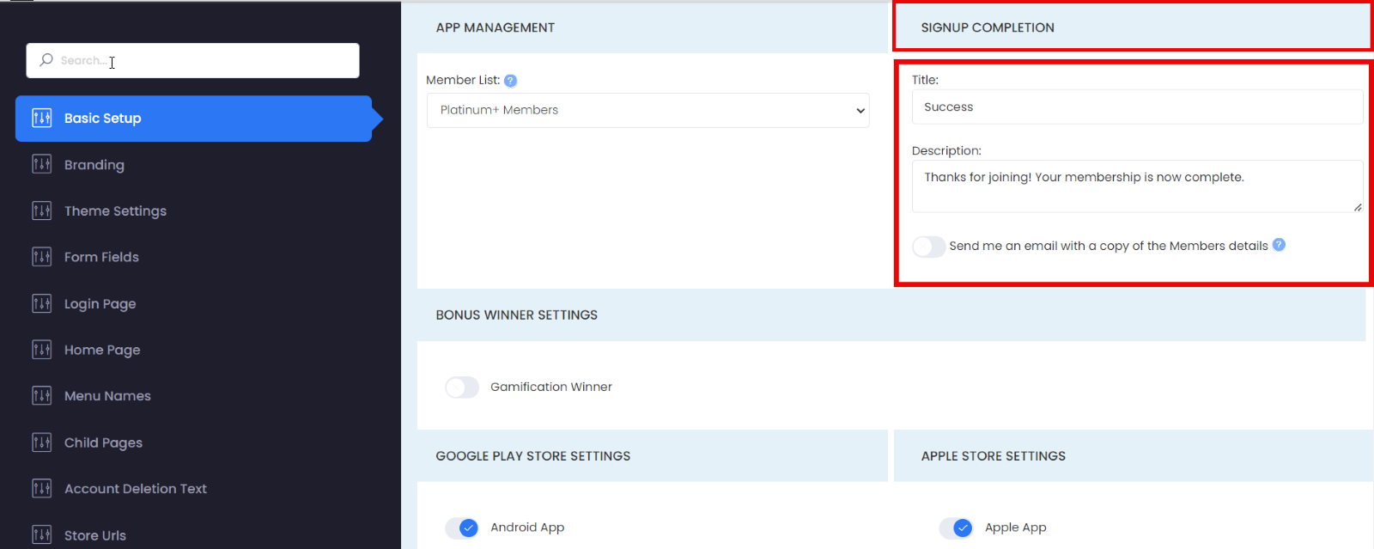Open Basic Setup menu section

click(x=193, y=119)
